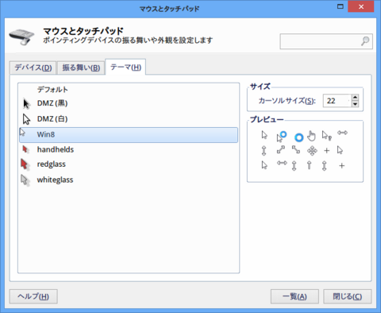Click the grey glass arrow icon for whiteglass

(x=25, y=180)
